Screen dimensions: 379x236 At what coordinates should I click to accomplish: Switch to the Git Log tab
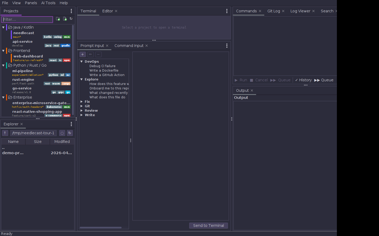click(274, 11)
